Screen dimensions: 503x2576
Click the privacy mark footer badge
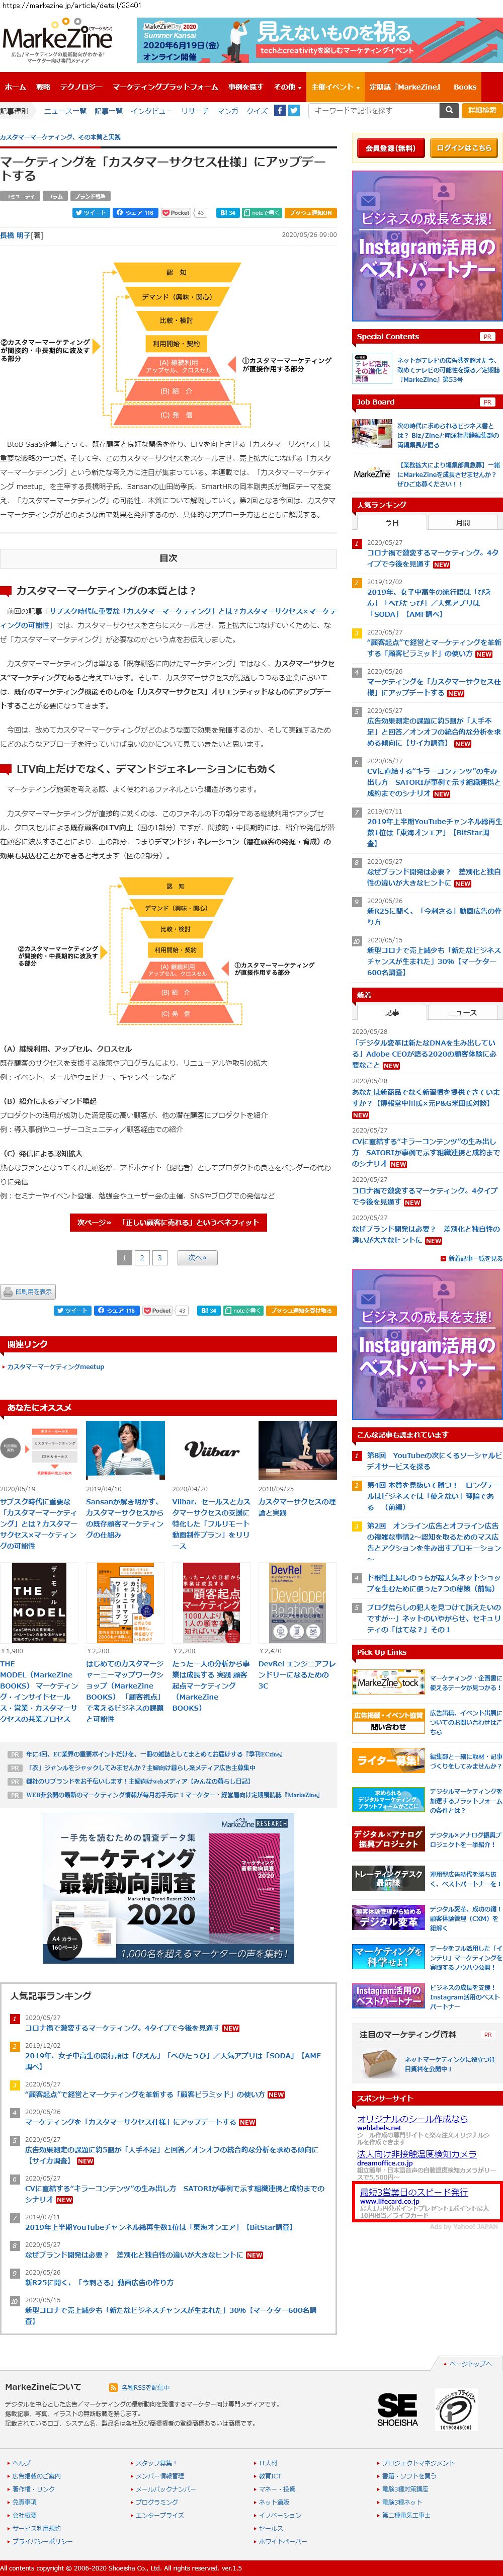pos(455,2410)
